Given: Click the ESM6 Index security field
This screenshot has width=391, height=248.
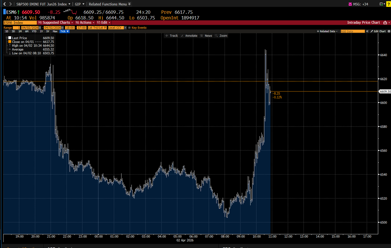Looking at the screenshot, I should pyautogui.click(x=20, y=22).
